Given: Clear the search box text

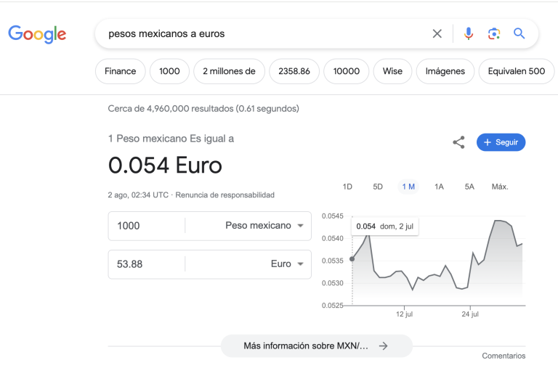Looking at the screenshot, I should click(437, 33).
